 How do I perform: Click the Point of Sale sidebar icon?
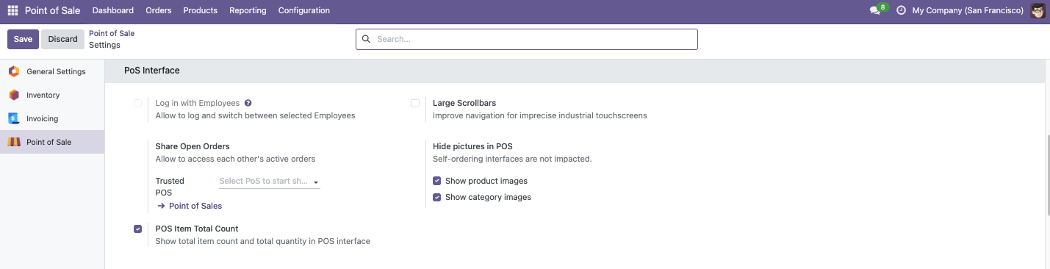pyautogui.click(x=13, y=142)
